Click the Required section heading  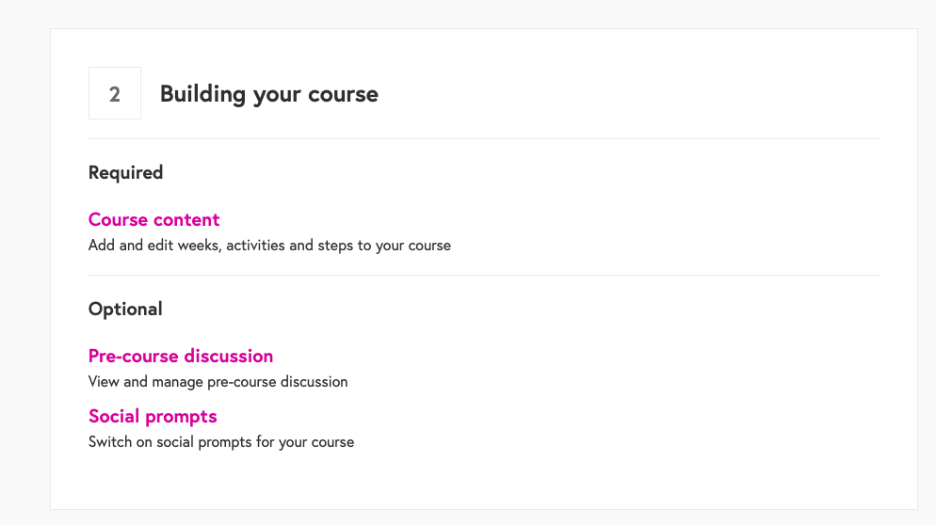coord(125,173)
